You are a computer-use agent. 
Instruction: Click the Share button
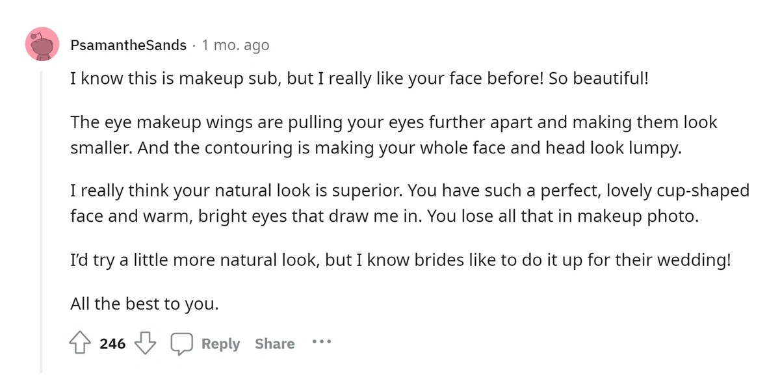tap(274, 343)
